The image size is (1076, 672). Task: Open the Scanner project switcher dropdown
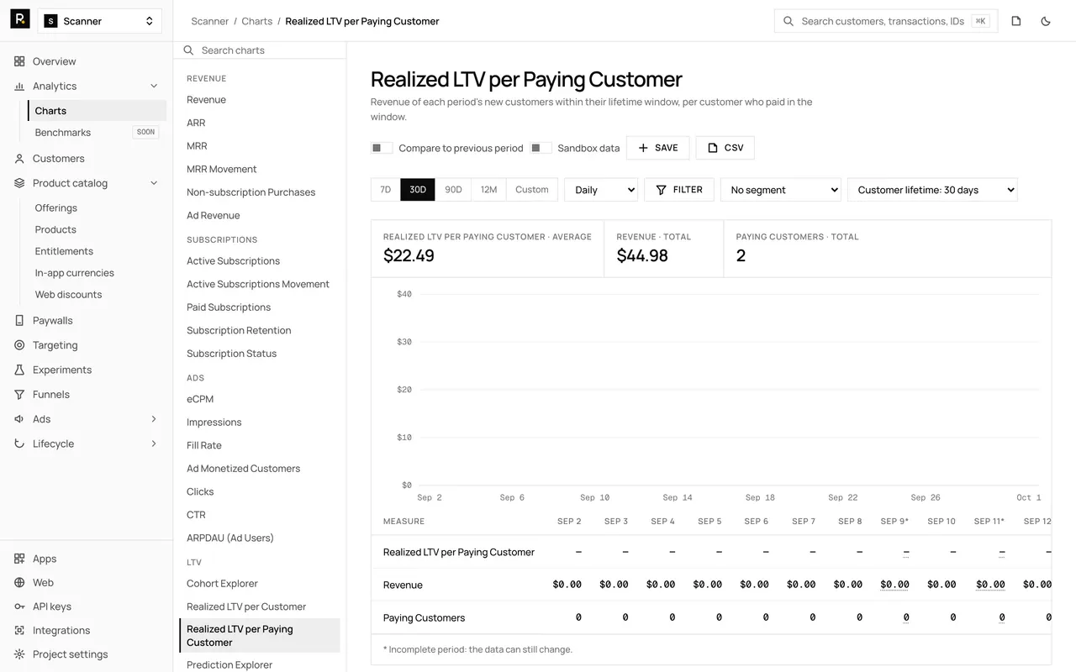100,21
